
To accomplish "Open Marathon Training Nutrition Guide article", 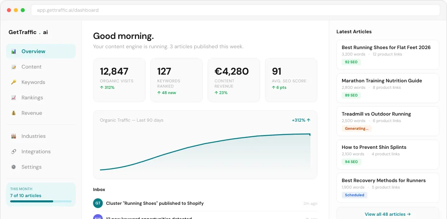I will [388, 88].
